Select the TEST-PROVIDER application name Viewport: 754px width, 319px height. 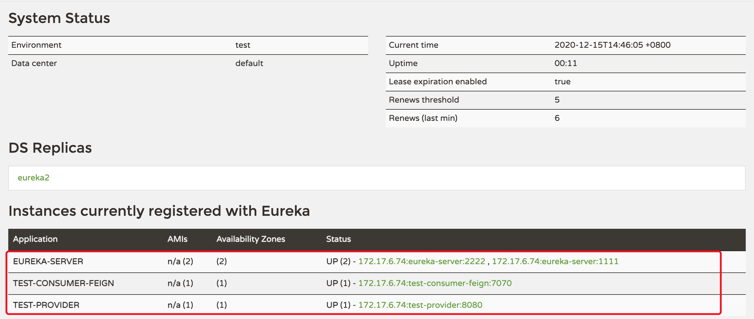(x=46, y=305)
